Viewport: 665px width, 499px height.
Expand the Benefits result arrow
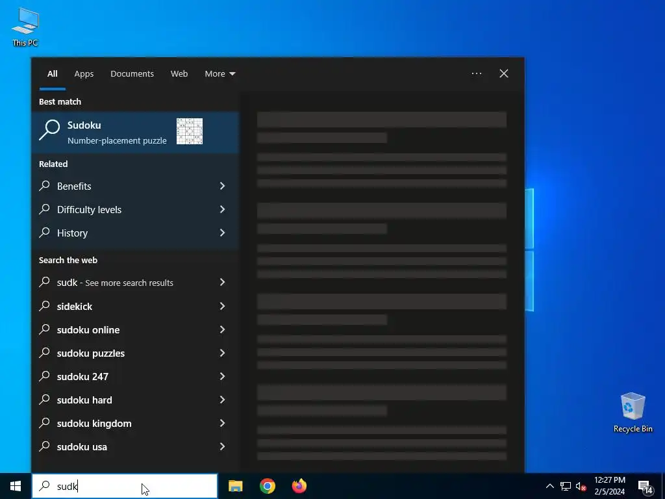click(222, 186)
